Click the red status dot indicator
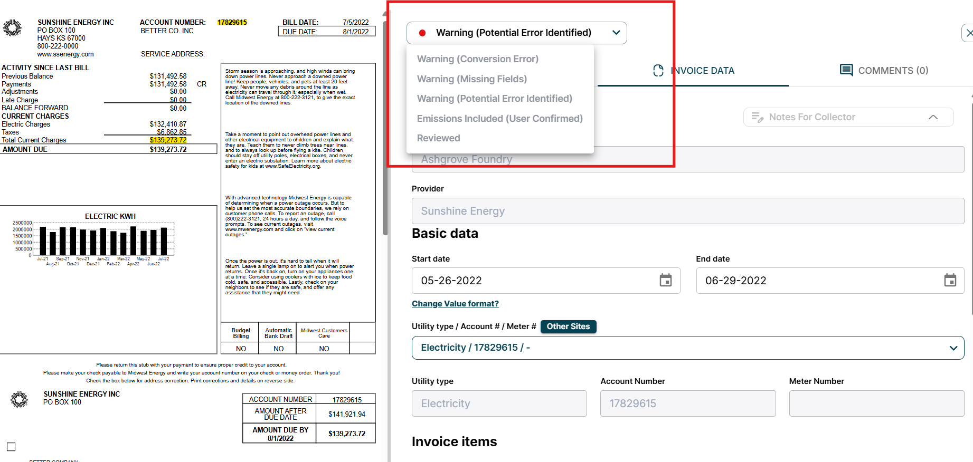Viewport: 973px width, 462px height. (x=422, y=33)
